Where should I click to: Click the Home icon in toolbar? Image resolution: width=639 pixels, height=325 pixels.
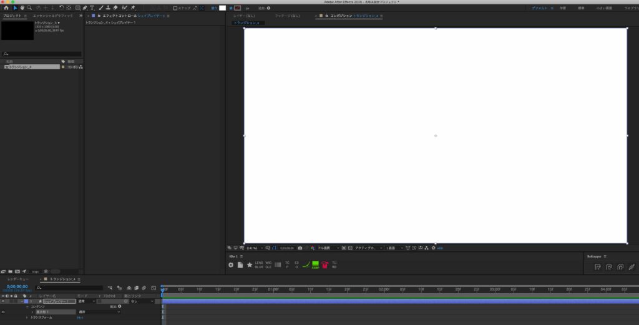(6, 7)
